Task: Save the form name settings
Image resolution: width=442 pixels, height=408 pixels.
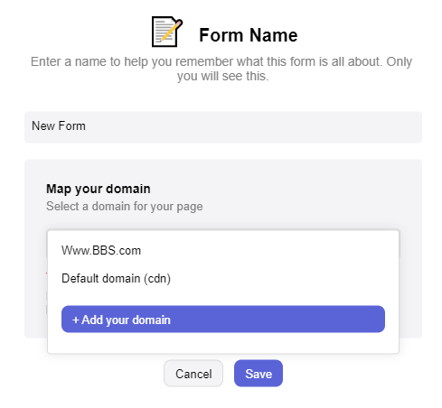Action: pos(259,374)
